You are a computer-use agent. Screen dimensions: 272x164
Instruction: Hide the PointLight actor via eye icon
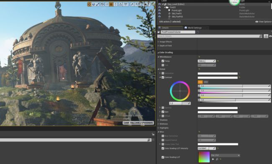(159, 10)
